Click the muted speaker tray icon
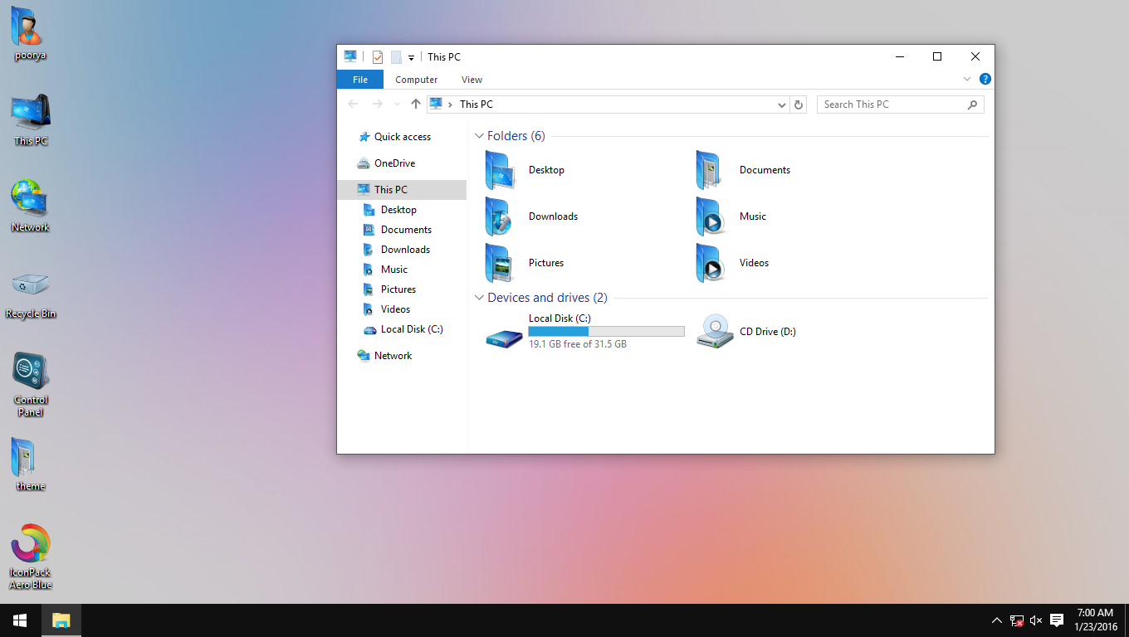 (x=1035, y=620)
